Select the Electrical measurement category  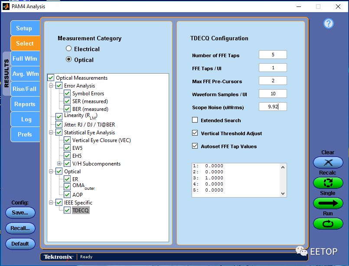point(69,49)
